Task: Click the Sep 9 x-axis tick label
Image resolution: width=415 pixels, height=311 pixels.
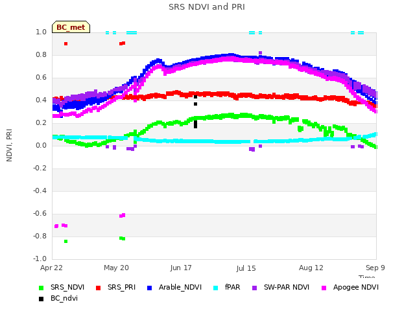Action: [x=375, y=268]
